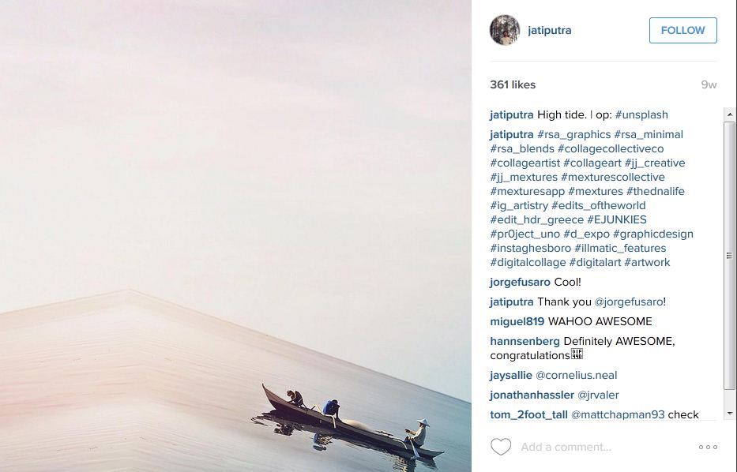The image size is (737, 472).
Task: Open the #EJUNKIES hashtag
Action: click(x=617, y=219)
